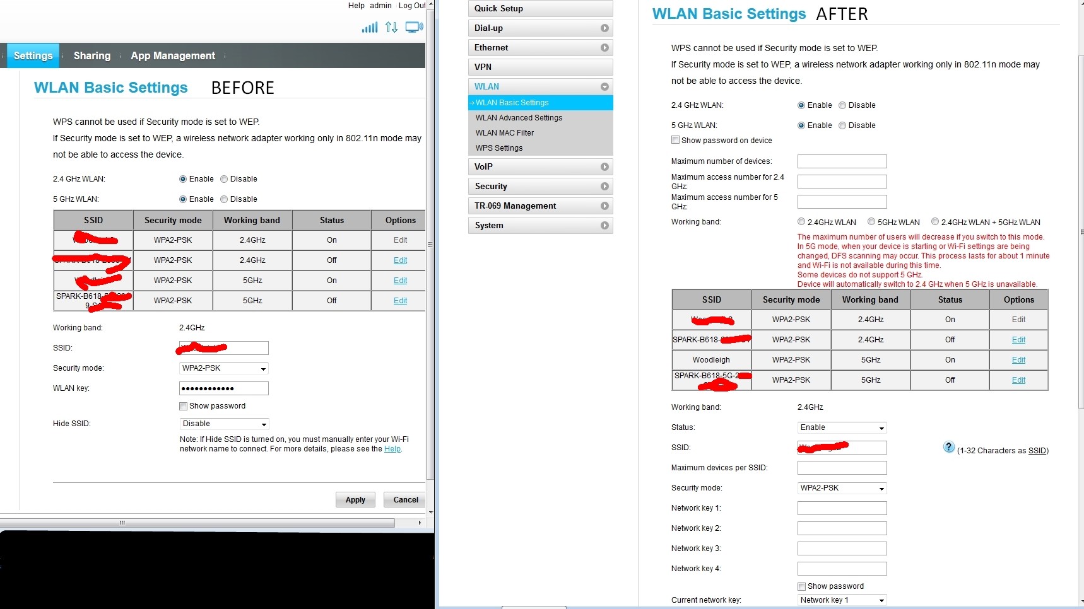This screenshot has height=609, width=1084.
Task: Click the data transfer arrows icon
Action: point(391,27)
